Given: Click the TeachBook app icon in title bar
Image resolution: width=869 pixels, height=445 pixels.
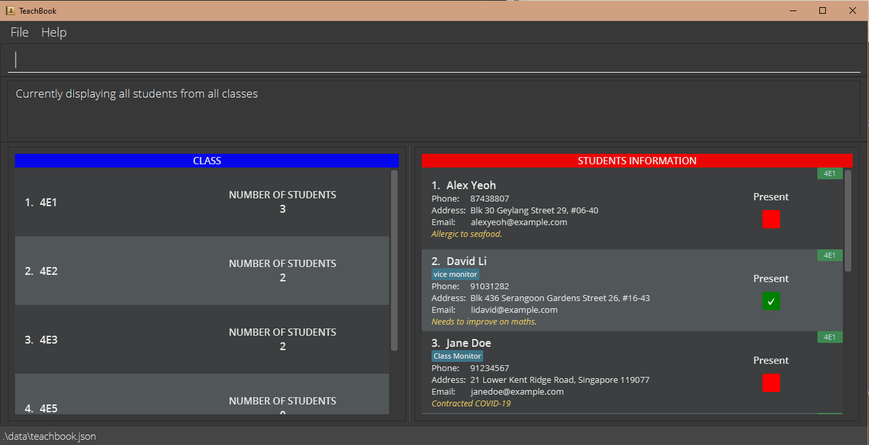Looking at the screenshot, I should tap(10, 10).
